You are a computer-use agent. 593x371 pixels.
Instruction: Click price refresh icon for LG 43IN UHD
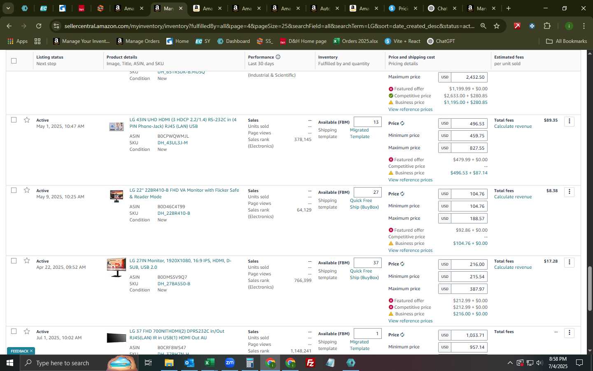click(402, 123)
